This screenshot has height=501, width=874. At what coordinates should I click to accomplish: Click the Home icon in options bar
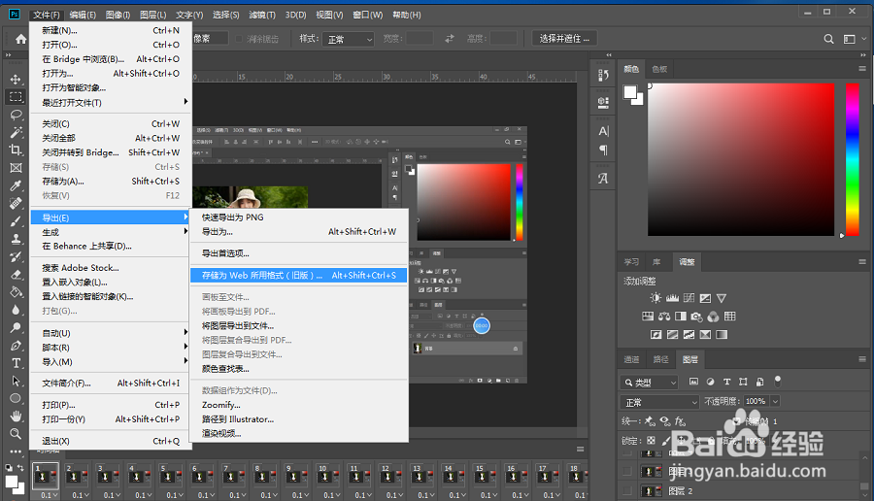point(20,39)
